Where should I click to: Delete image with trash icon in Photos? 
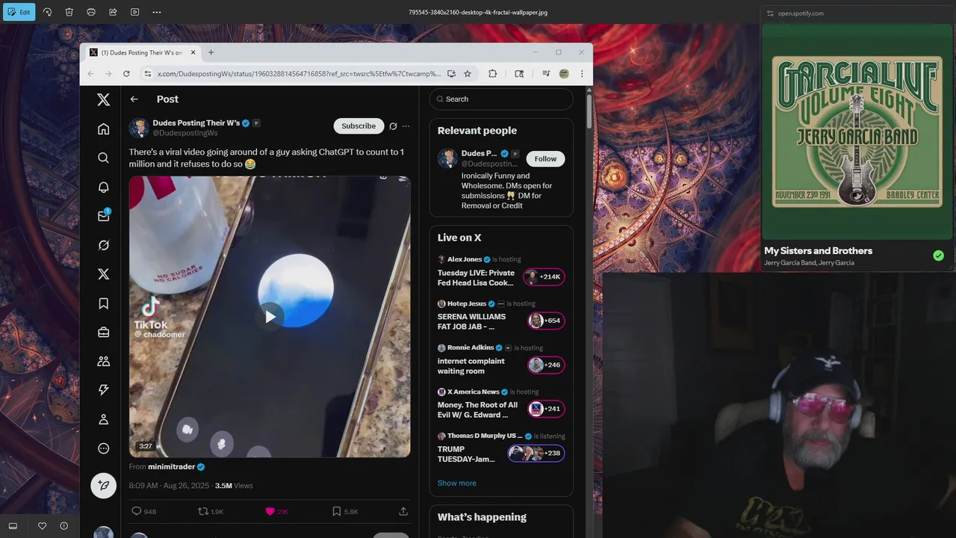coord(69,12)
